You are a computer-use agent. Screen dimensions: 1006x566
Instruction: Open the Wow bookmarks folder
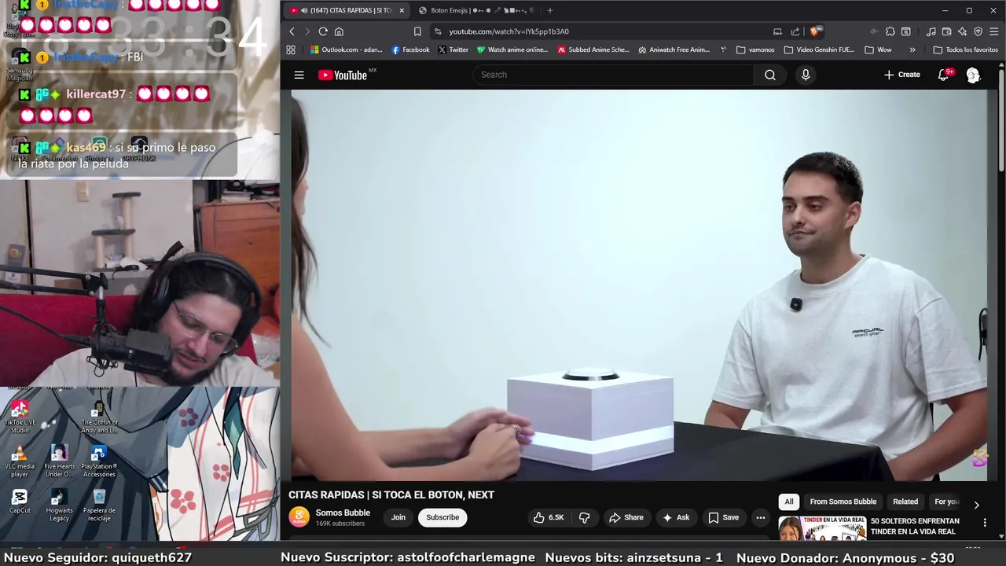tap(878, 50)
